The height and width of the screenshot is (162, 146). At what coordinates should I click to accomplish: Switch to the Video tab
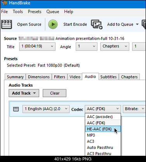(75, 77)
